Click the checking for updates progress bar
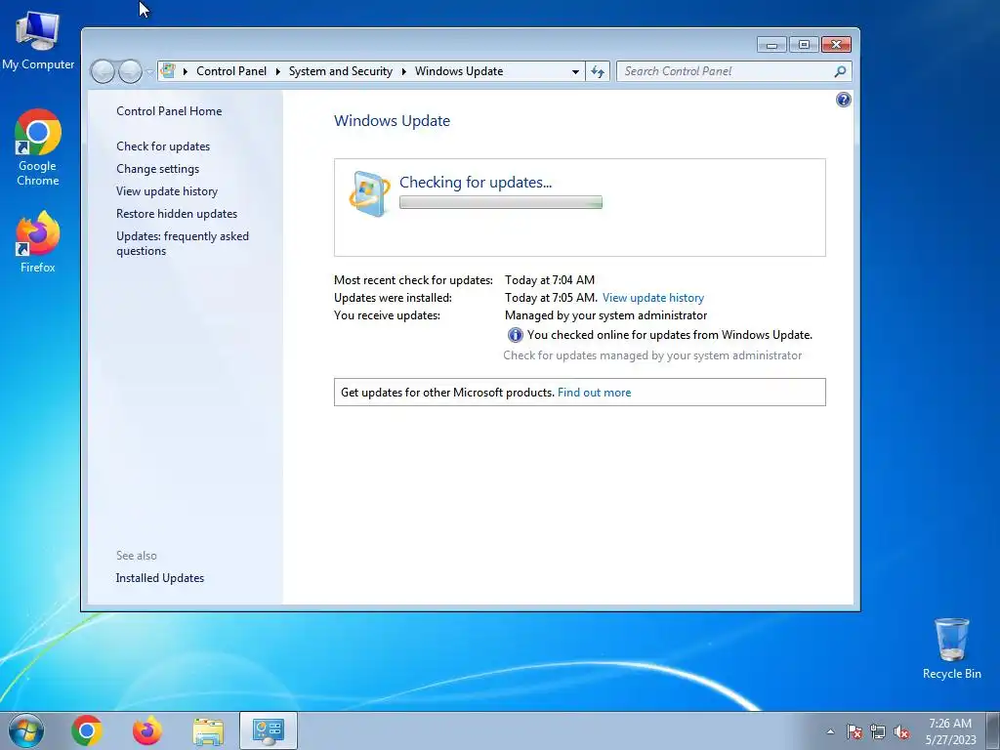The width and height of the screenshot is (1000, 750). [x=501, y=202]
